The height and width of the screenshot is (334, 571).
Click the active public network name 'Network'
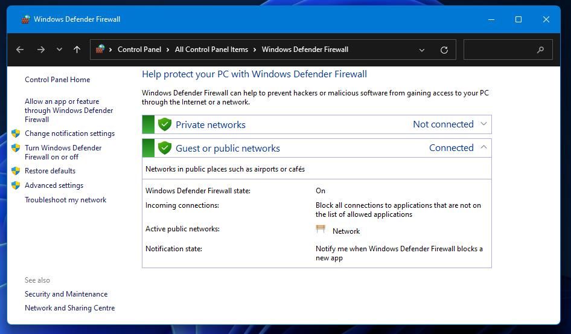tap(346, 231)
